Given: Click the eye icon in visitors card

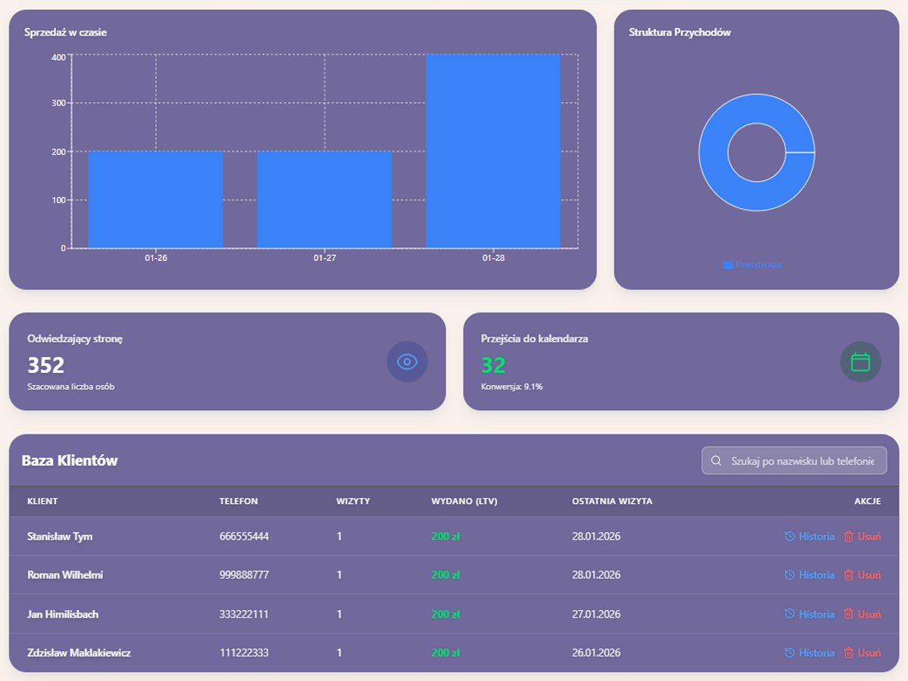Looking at the screenshot, I should [407, 362].
